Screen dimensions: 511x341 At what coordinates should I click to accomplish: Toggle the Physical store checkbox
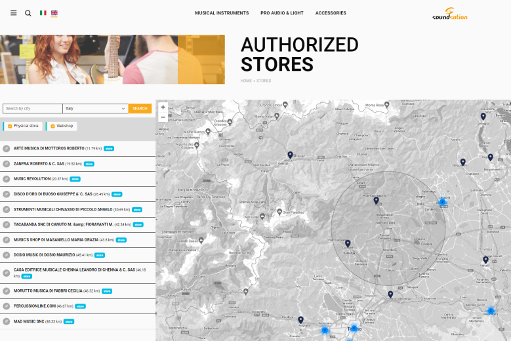point(10,126)
